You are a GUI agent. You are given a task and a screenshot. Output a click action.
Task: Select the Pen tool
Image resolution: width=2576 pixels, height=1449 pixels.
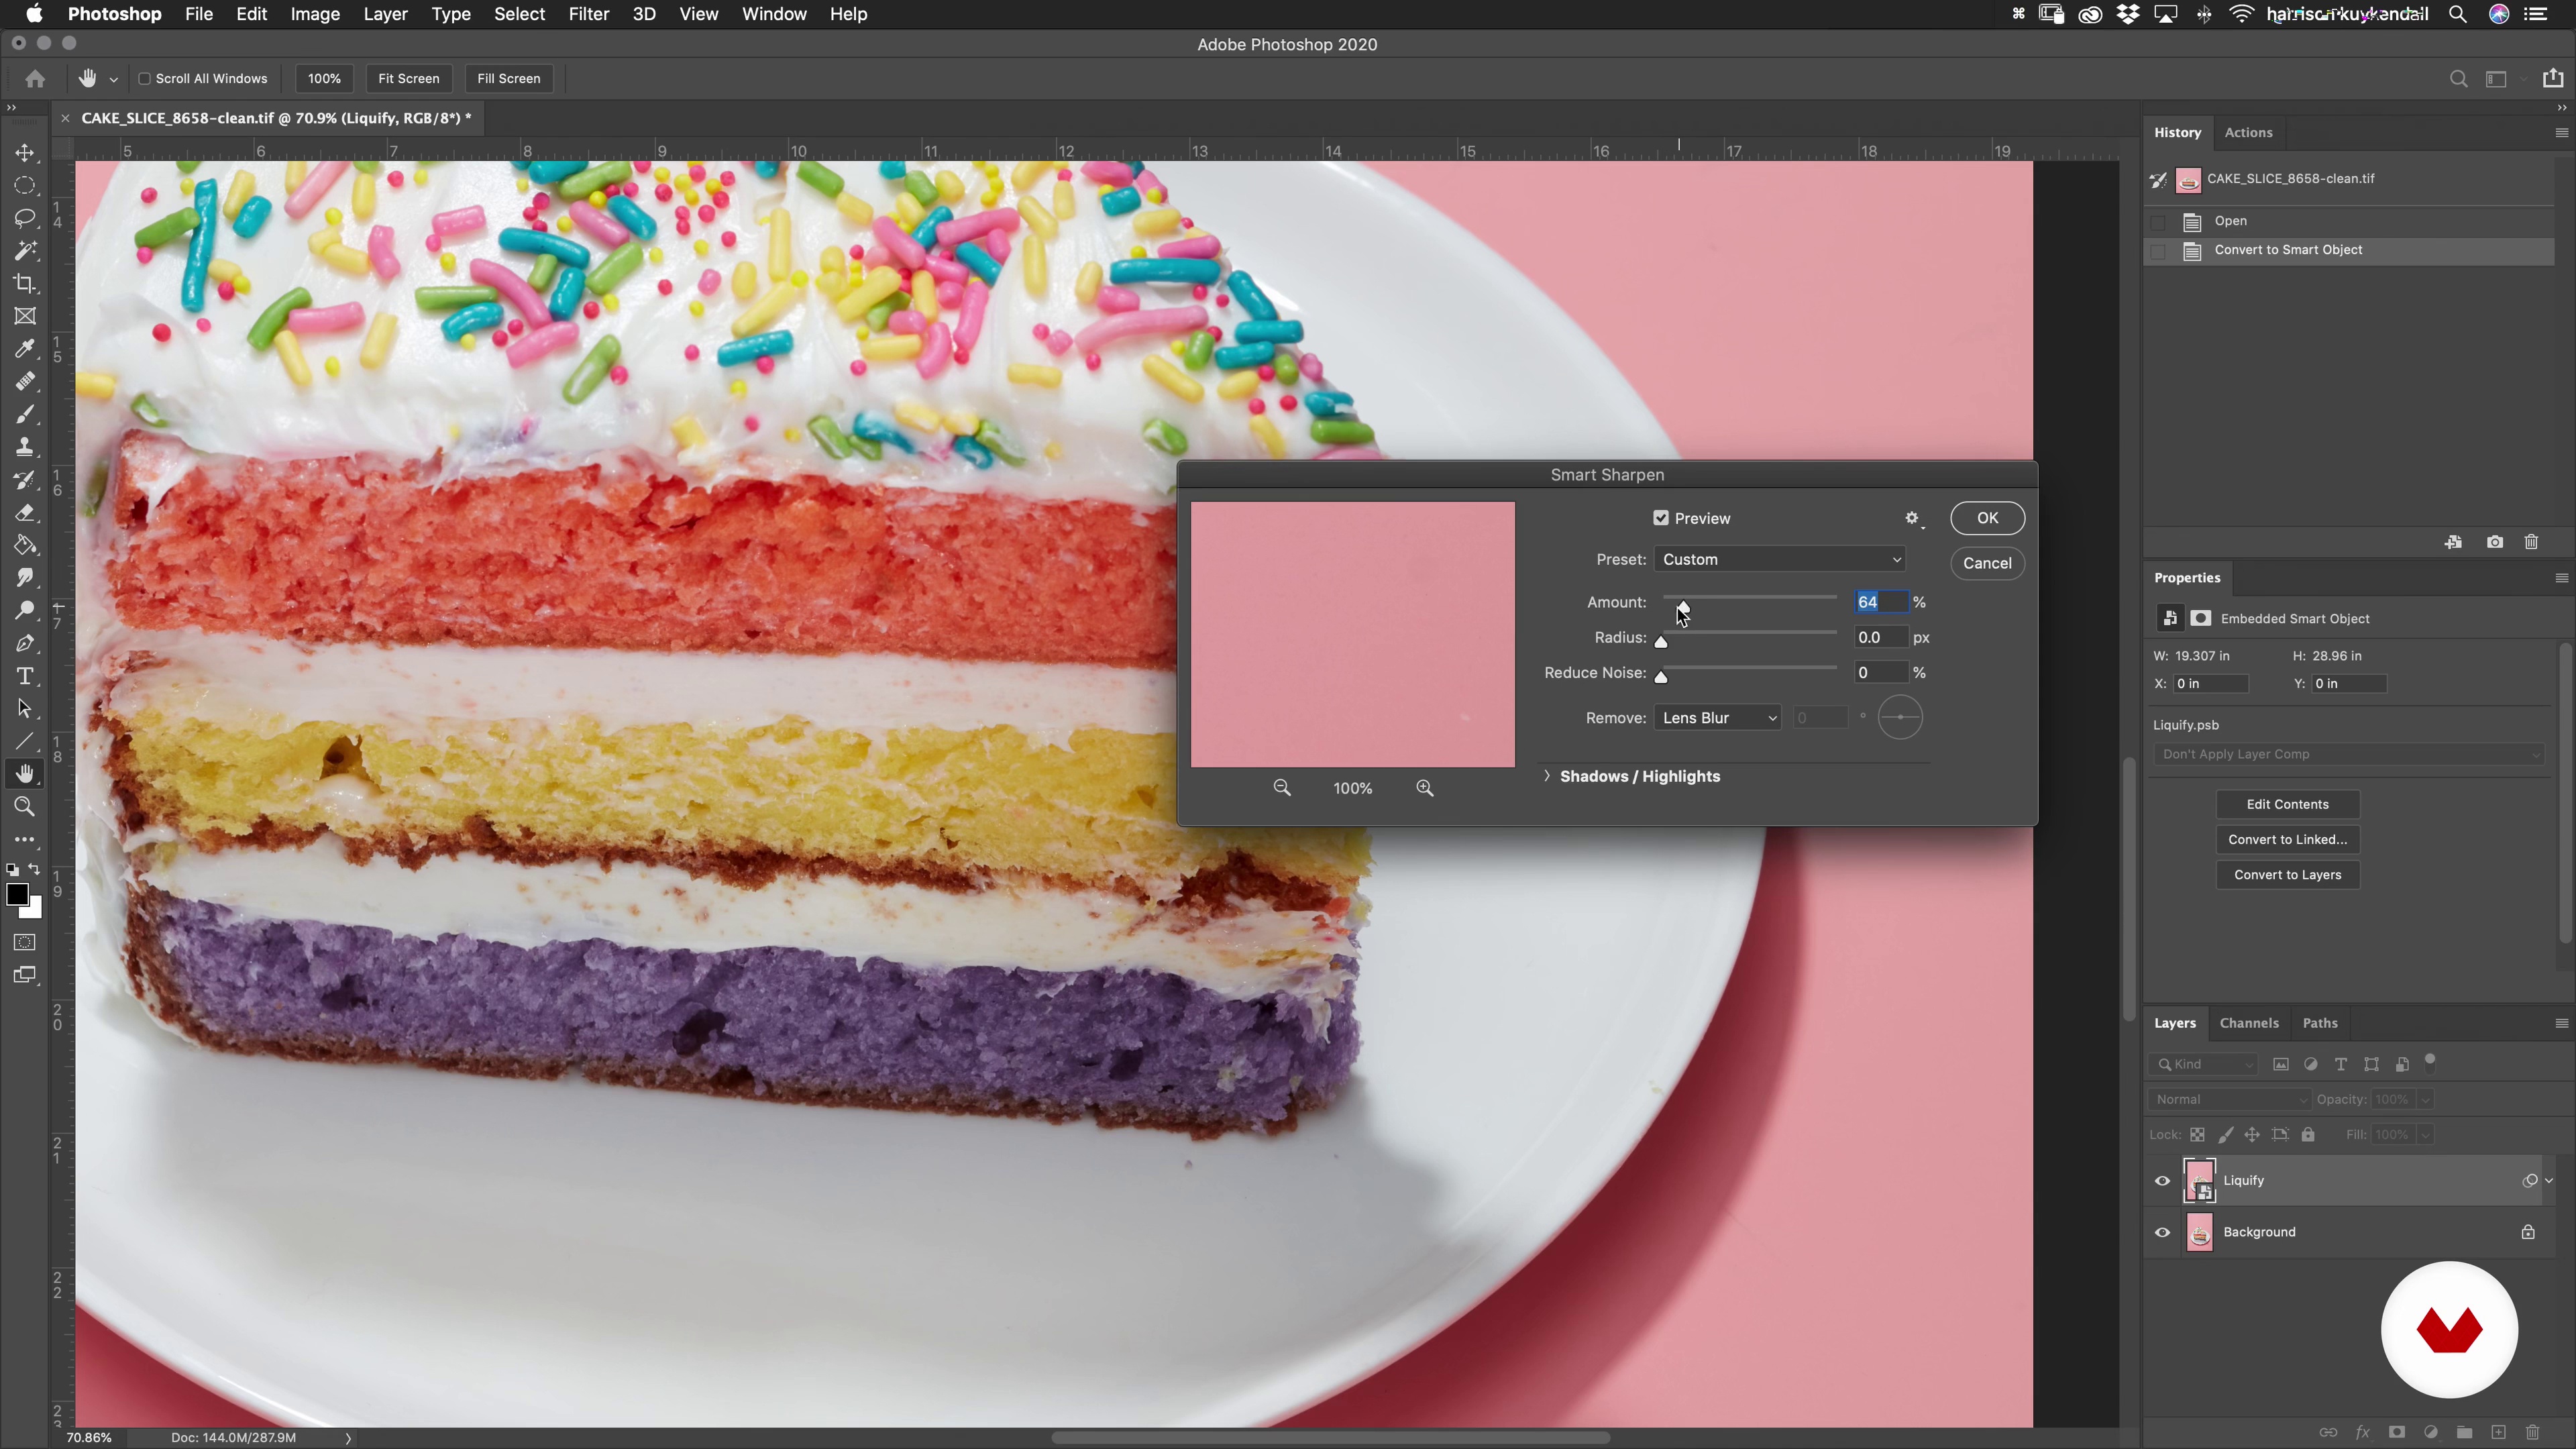point(25,643)
